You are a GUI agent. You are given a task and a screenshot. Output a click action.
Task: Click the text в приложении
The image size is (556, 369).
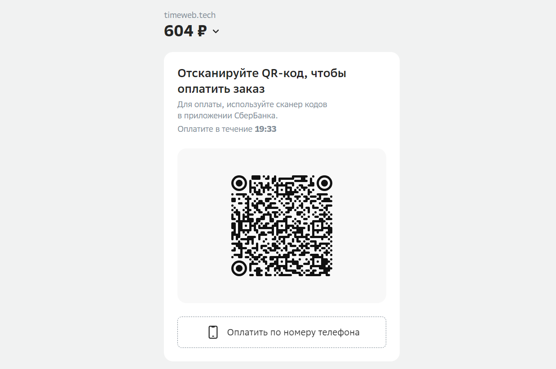(205, 116)
